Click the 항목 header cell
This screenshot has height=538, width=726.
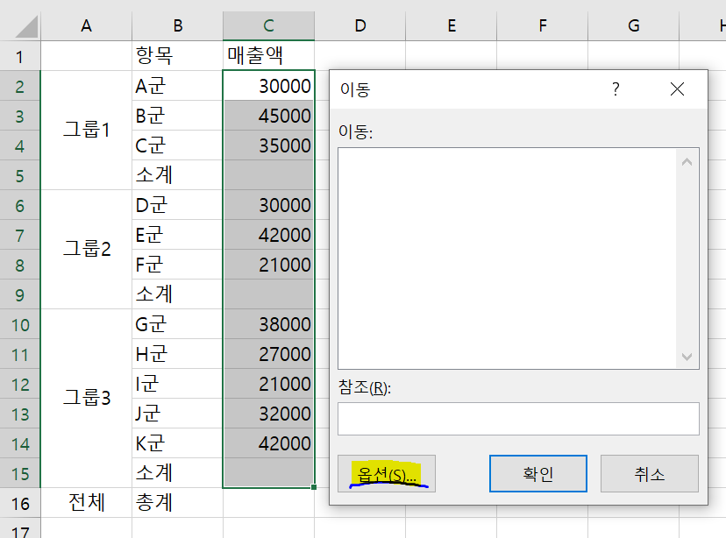click(x=177, y=56)
